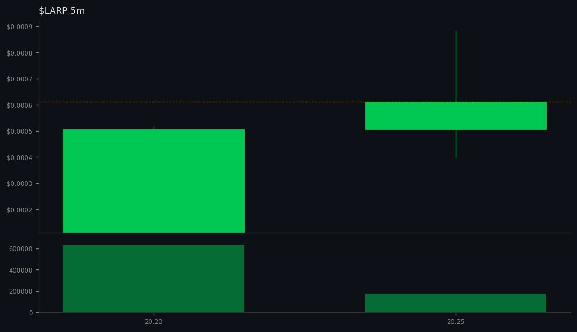The width and height of the screenshot is (577, 332).
Task: Click the small wick on the 20:20 candle
Action: (x=154, y=126)
